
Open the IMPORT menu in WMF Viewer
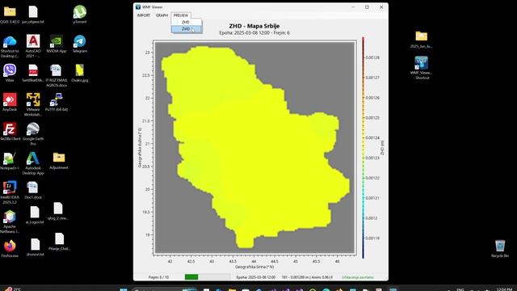[x=144, y=15]
